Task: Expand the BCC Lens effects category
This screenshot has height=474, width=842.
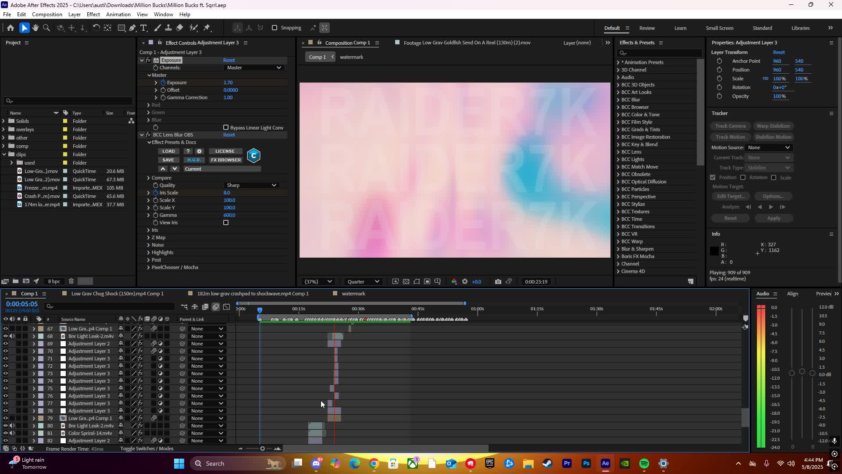Action: (619, 152)
